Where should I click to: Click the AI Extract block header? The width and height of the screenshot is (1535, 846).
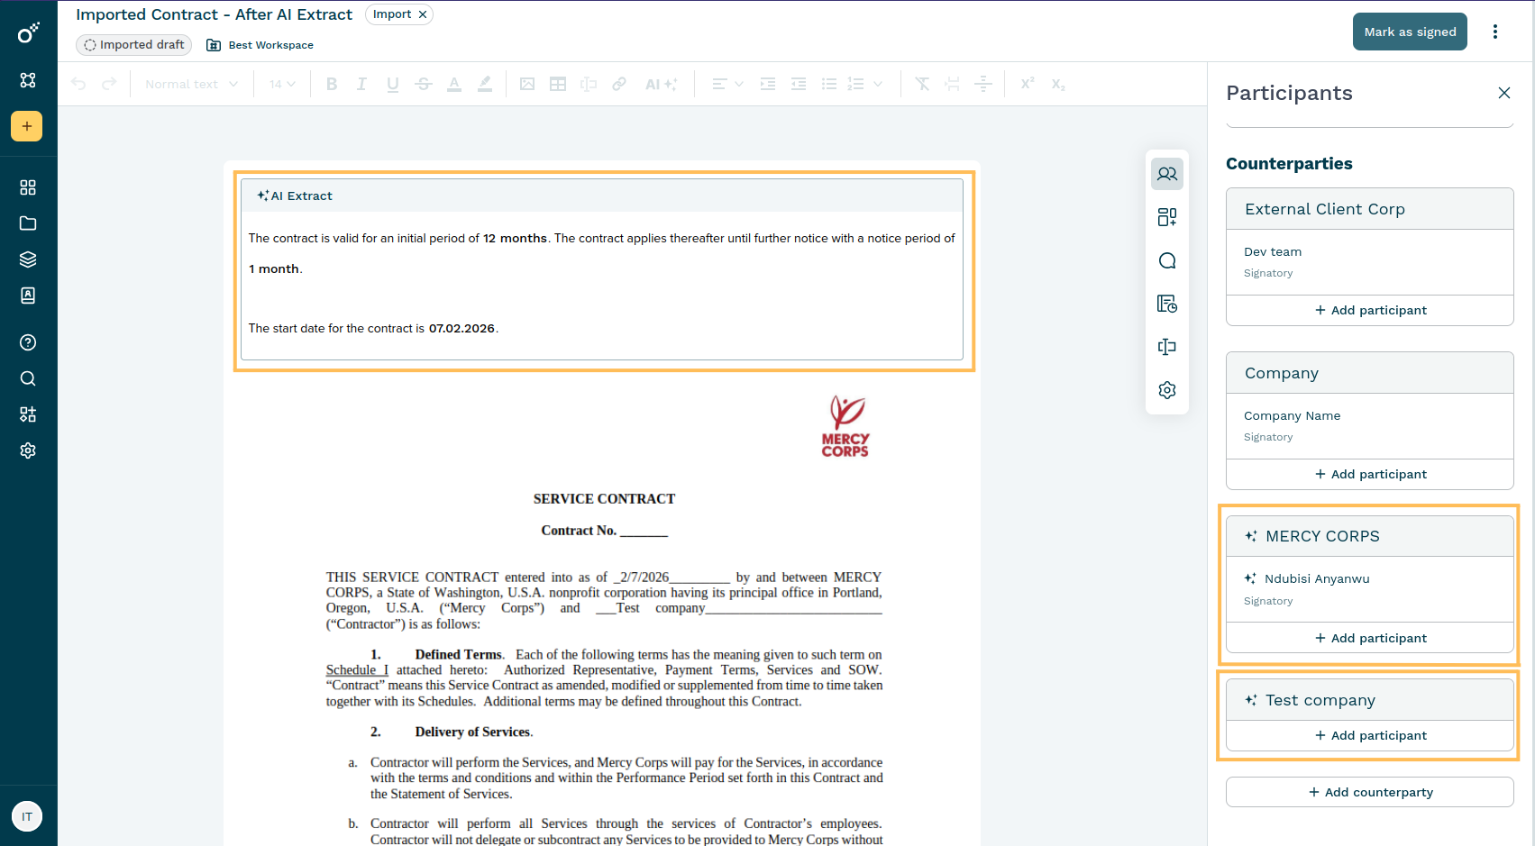pos(602,196)
